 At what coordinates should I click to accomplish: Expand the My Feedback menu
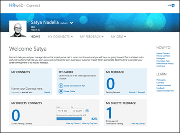coord(92,37)
